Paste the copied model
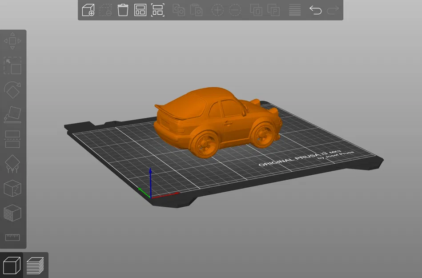The height and width of the screenshot is (278, 422). [x=196, y=10]
